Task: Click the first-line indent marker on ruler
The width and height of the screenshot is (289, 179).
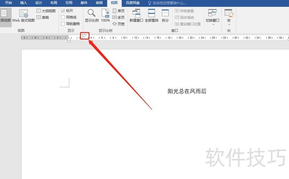Action: pos(84,36)
